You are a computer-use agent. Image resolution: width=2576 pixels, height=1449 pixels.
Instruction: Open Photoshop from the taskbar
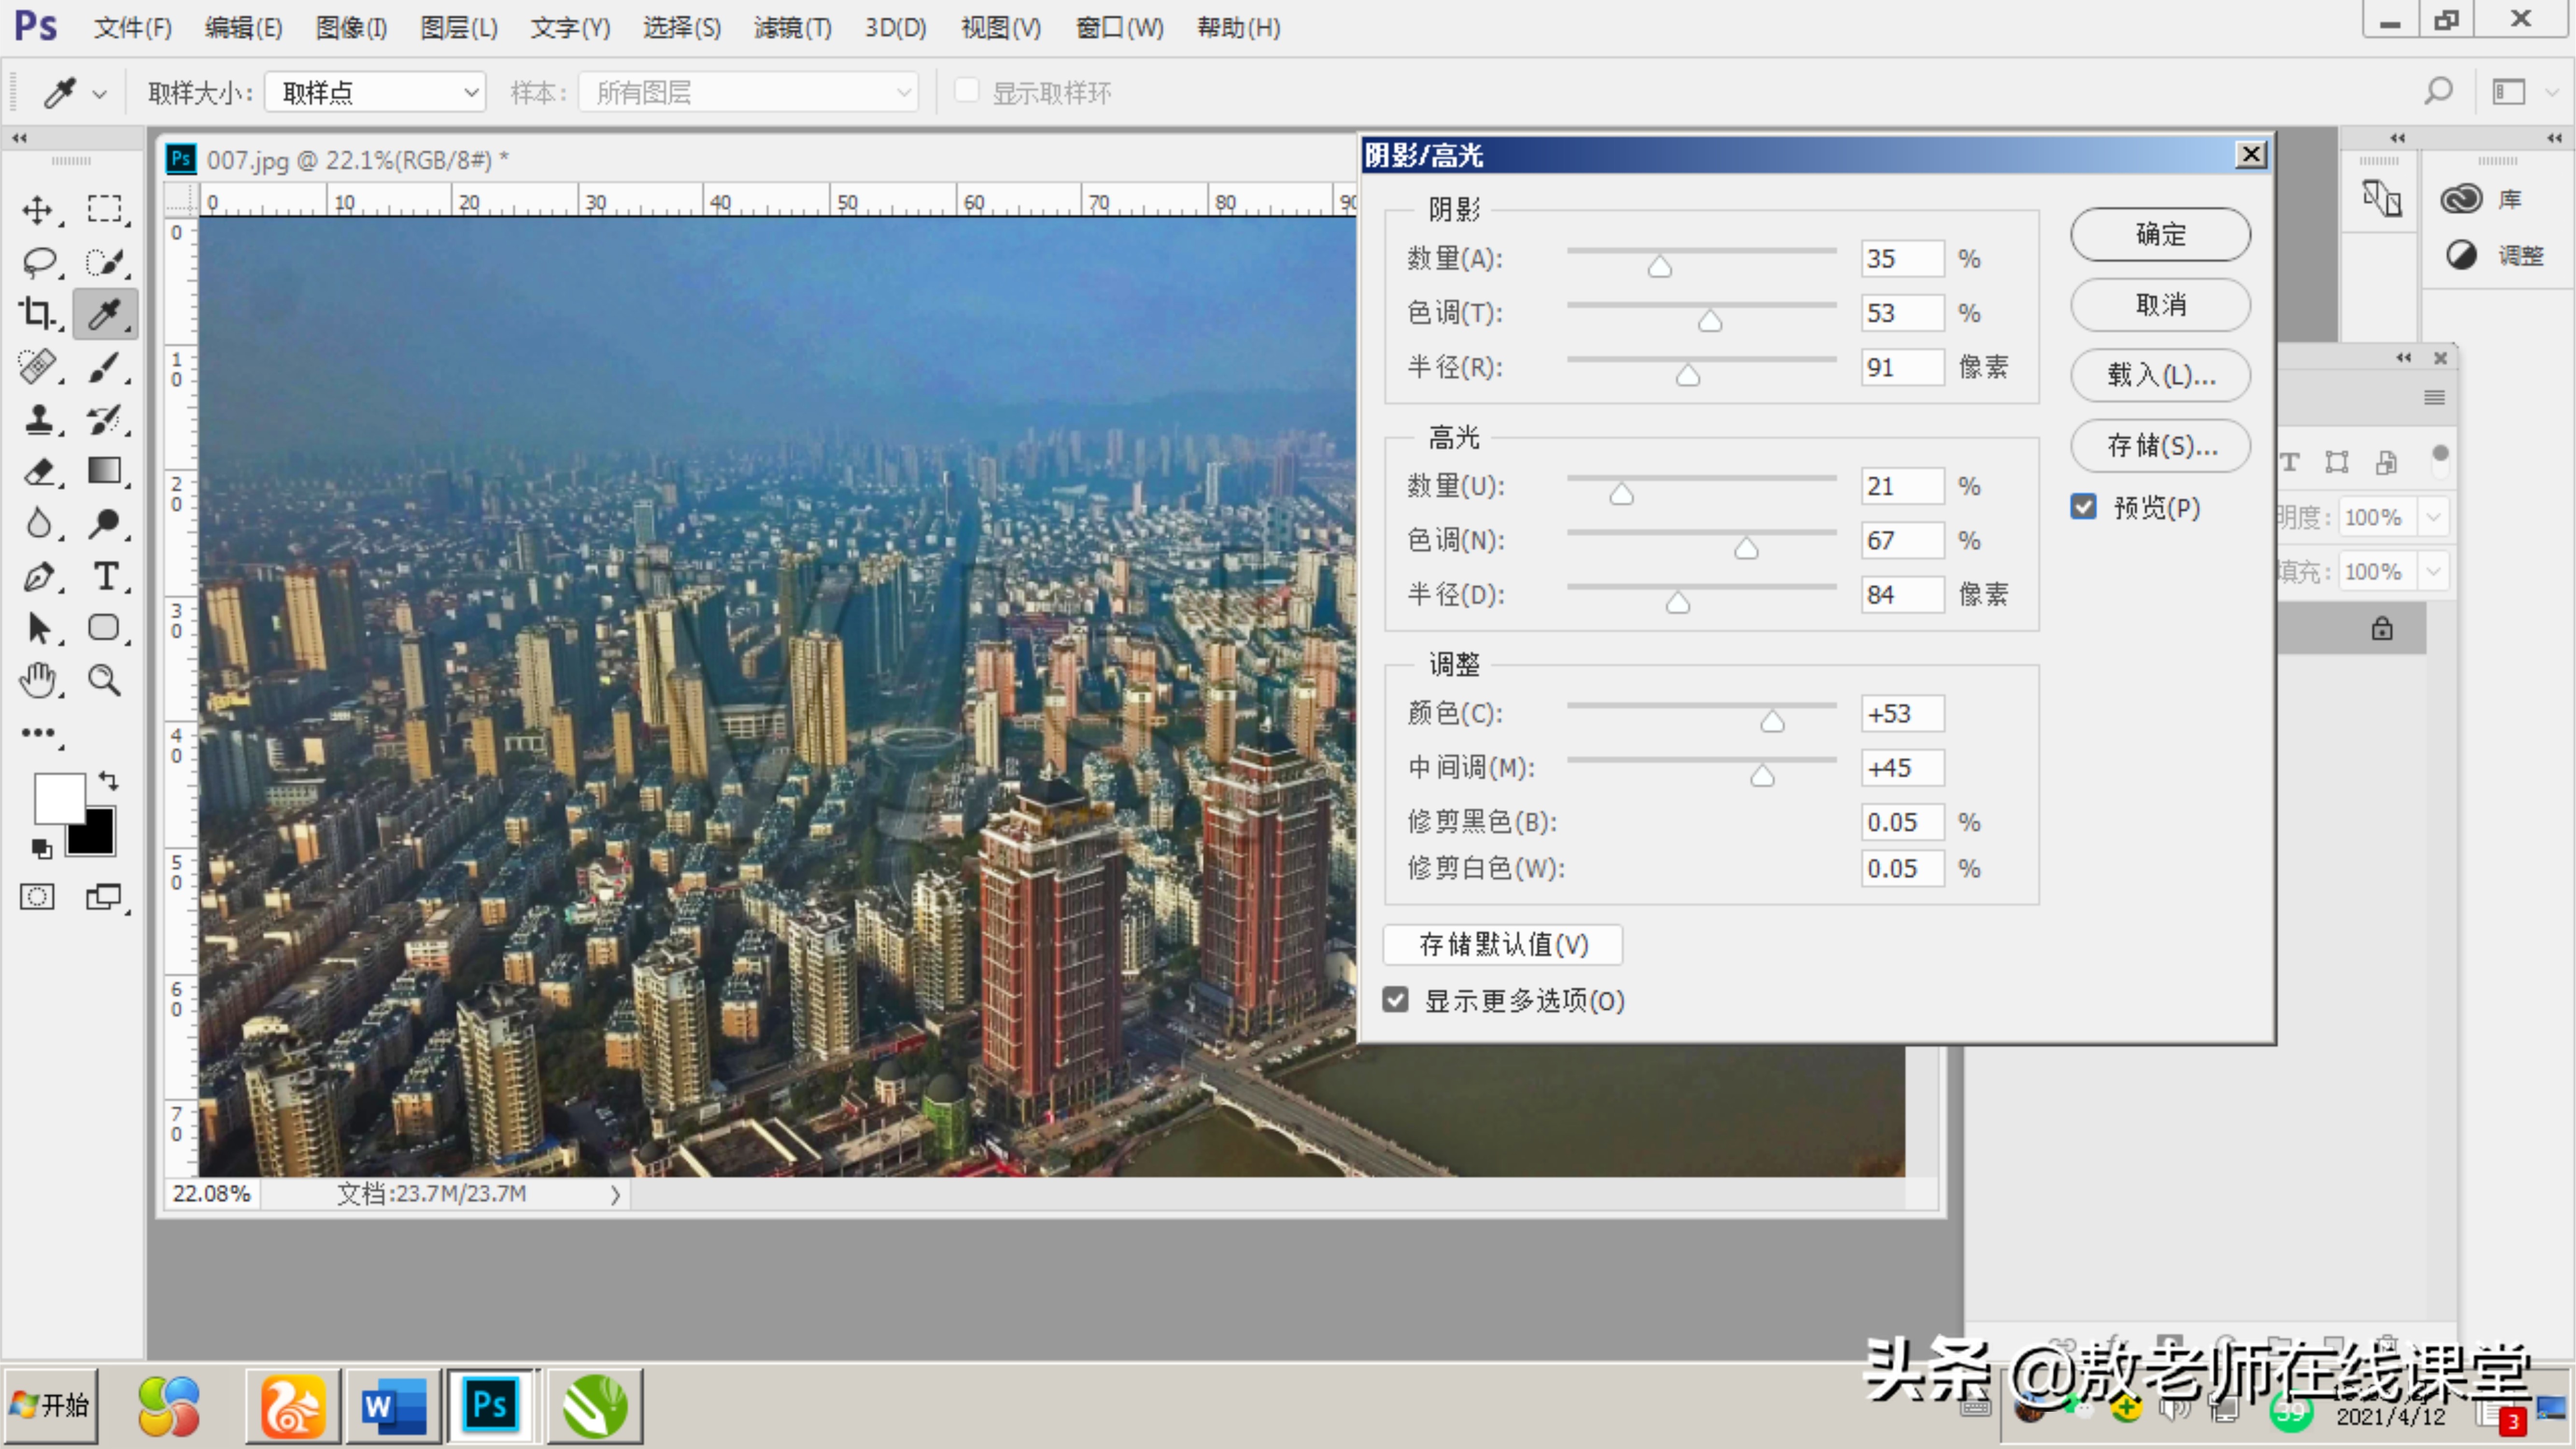tap(490, 1405)
